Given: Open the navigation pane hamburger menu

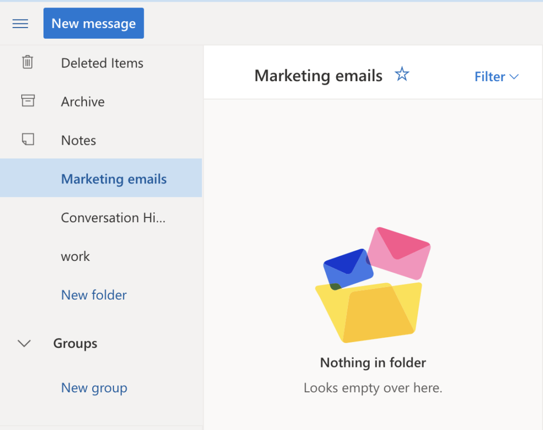Looking at the screenshot, I should coord(20,23).
